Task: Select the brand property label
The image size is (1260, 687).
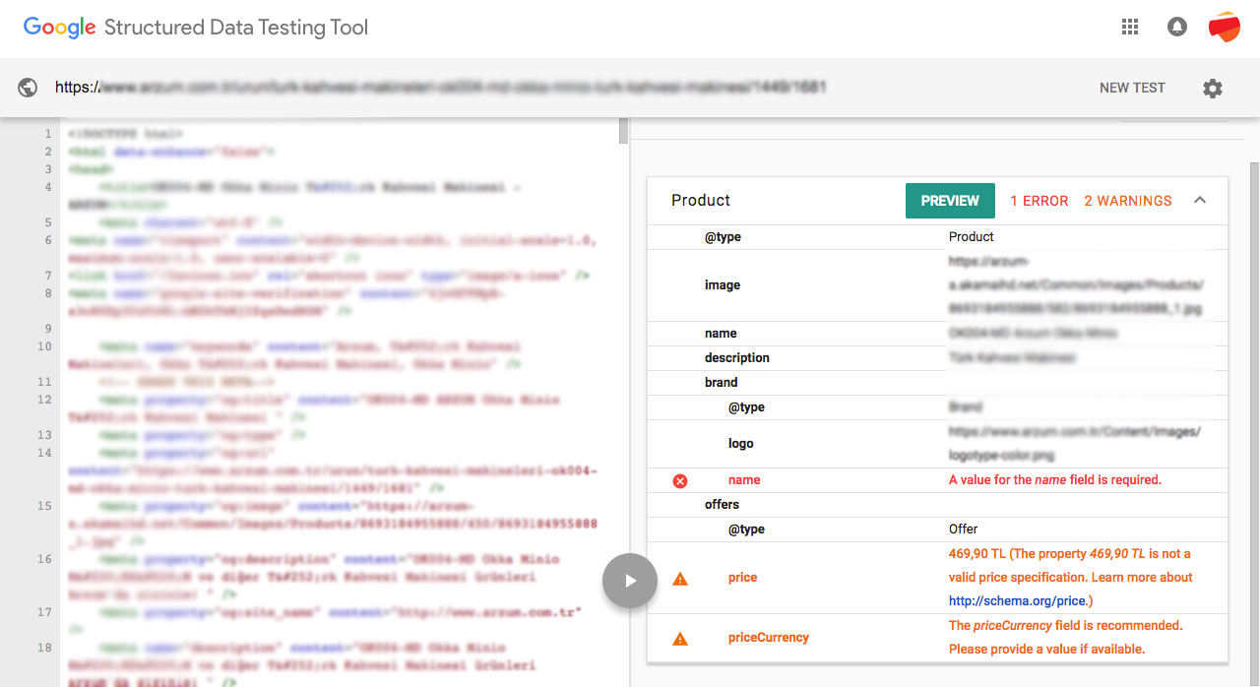Action: 722,383
